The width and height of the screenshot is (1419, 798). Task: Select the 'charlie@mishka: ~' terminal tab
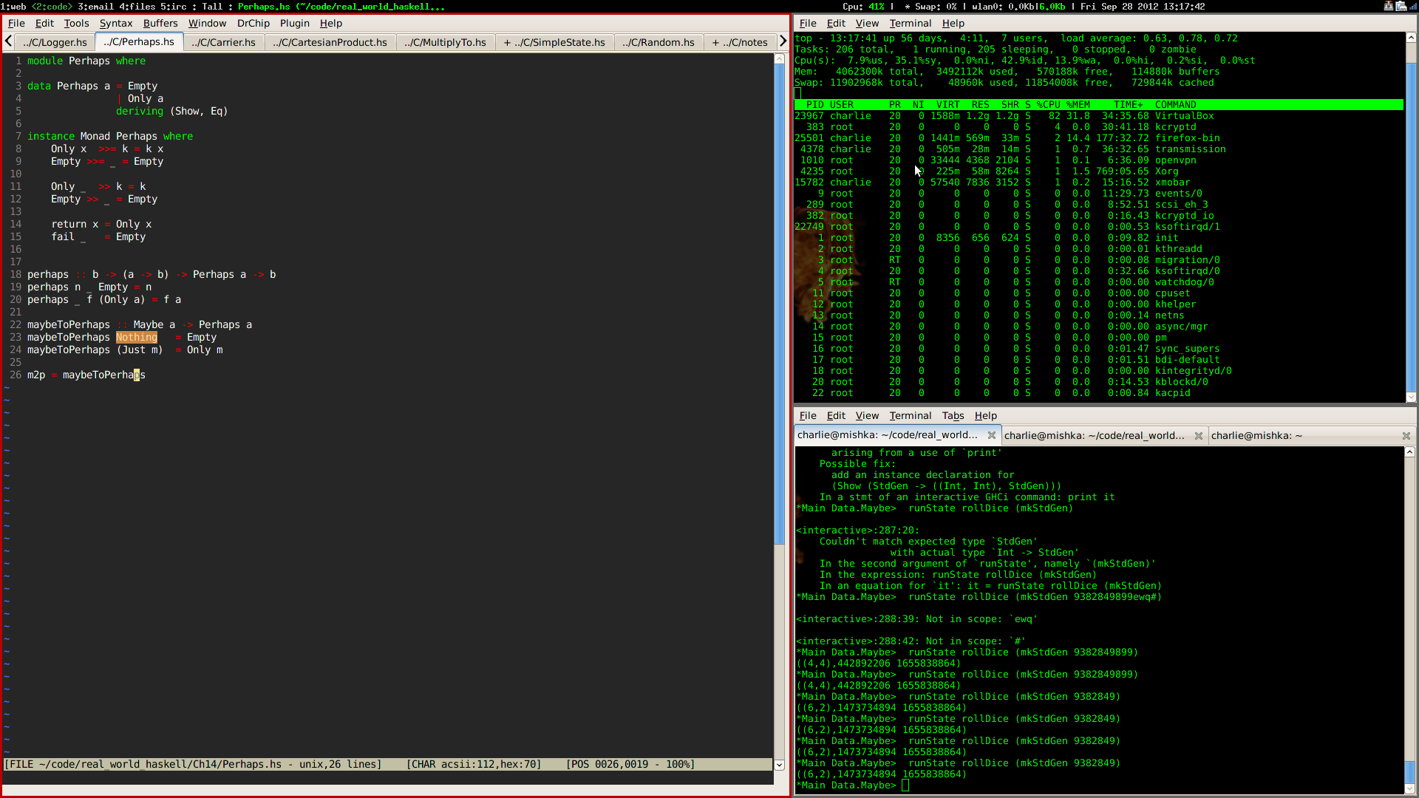pos(1256,435)
